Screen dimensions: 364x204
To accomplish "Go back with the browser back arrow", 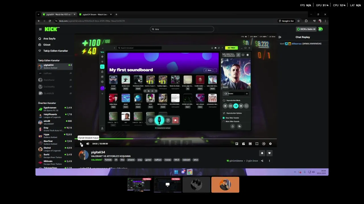I will coord(39,21).
